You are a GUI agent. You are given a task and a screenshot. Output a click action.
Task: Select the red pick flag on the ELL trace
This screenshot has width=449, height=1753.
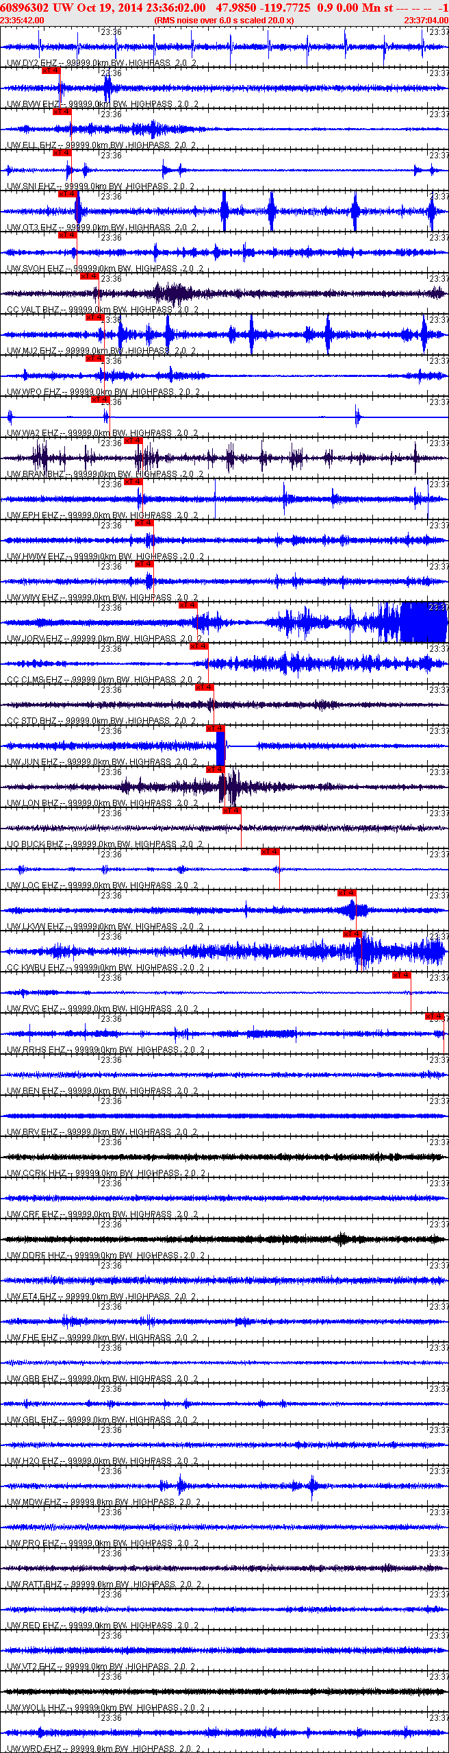click(62, 112)
